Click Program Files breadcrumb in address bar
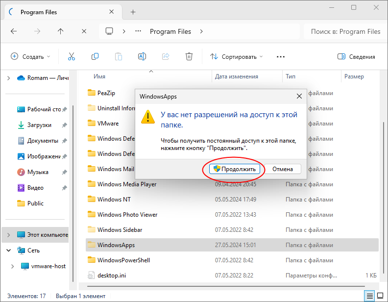This screenshot has height=302, width=388. point(170,31)
